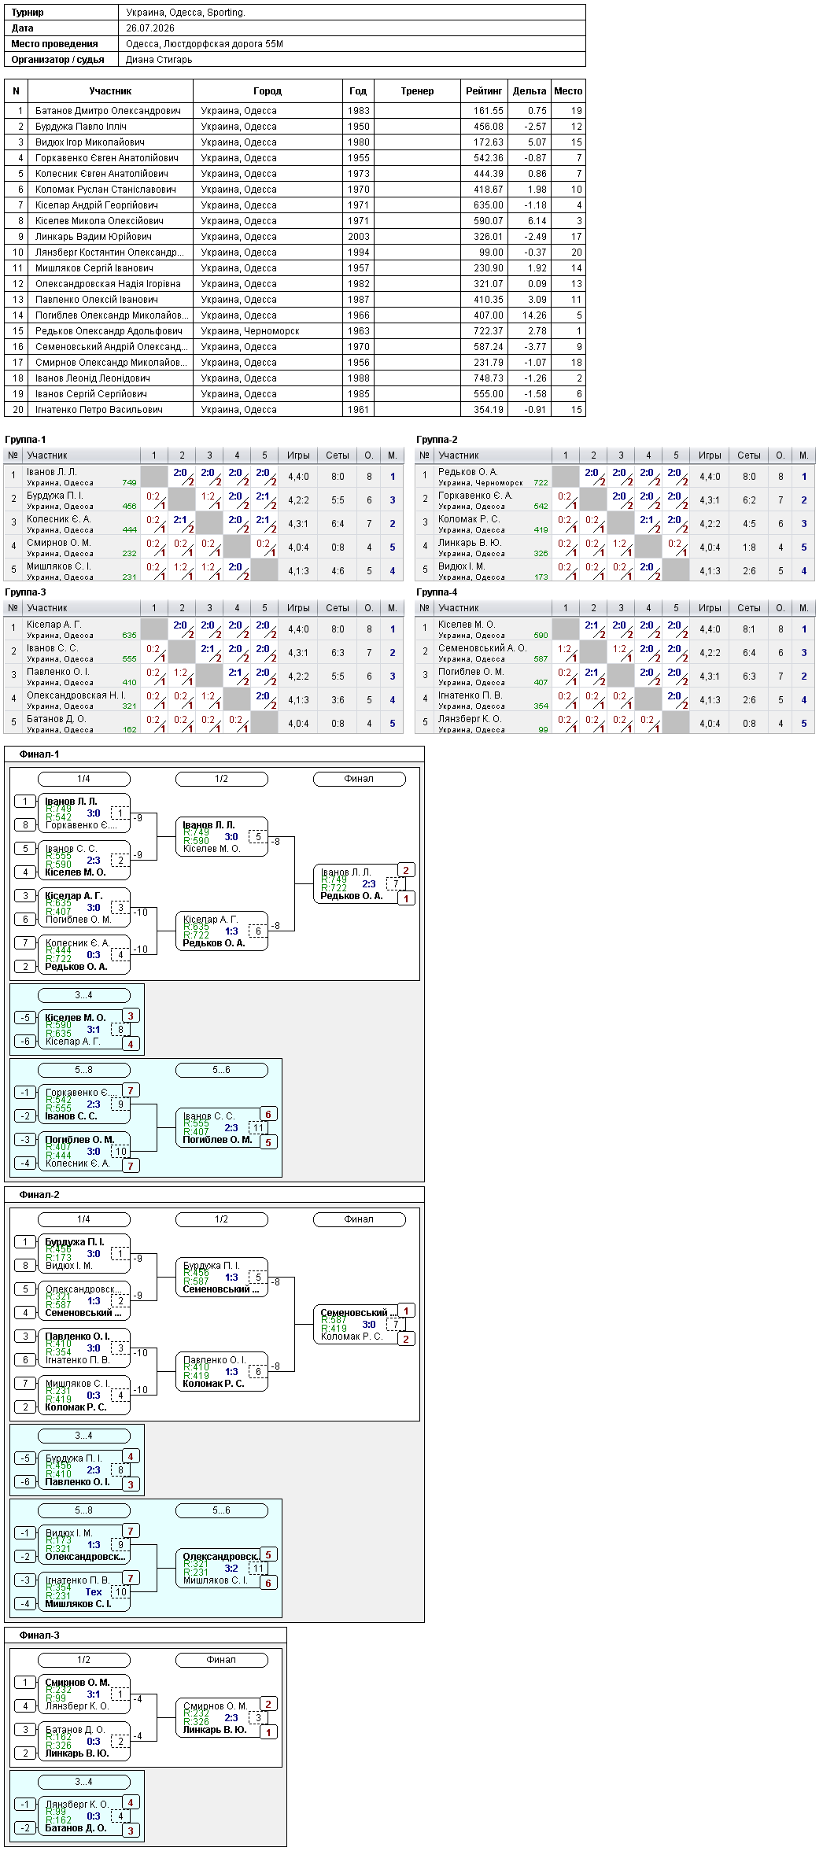Click the Финал-2 3...4 round label
Image resolution: width=823 pixels, height=1851 pixels.
(83, 1436)
